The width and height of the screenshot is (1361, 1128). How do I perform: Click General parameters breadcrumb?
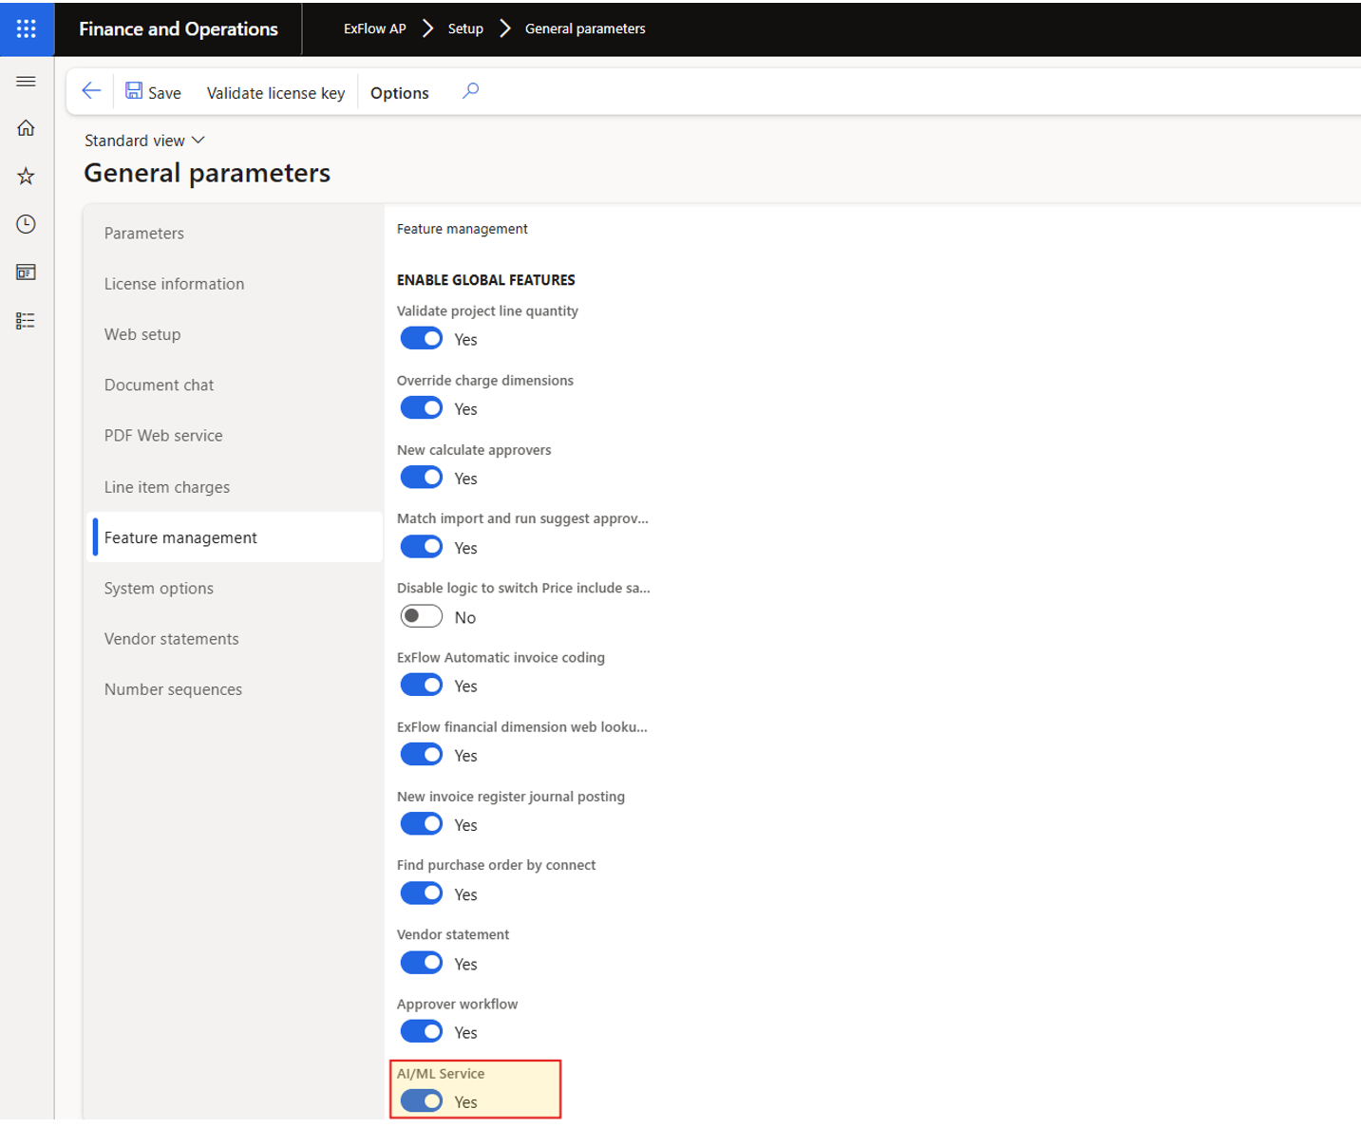pyautogui.click(x=585, y=28)
